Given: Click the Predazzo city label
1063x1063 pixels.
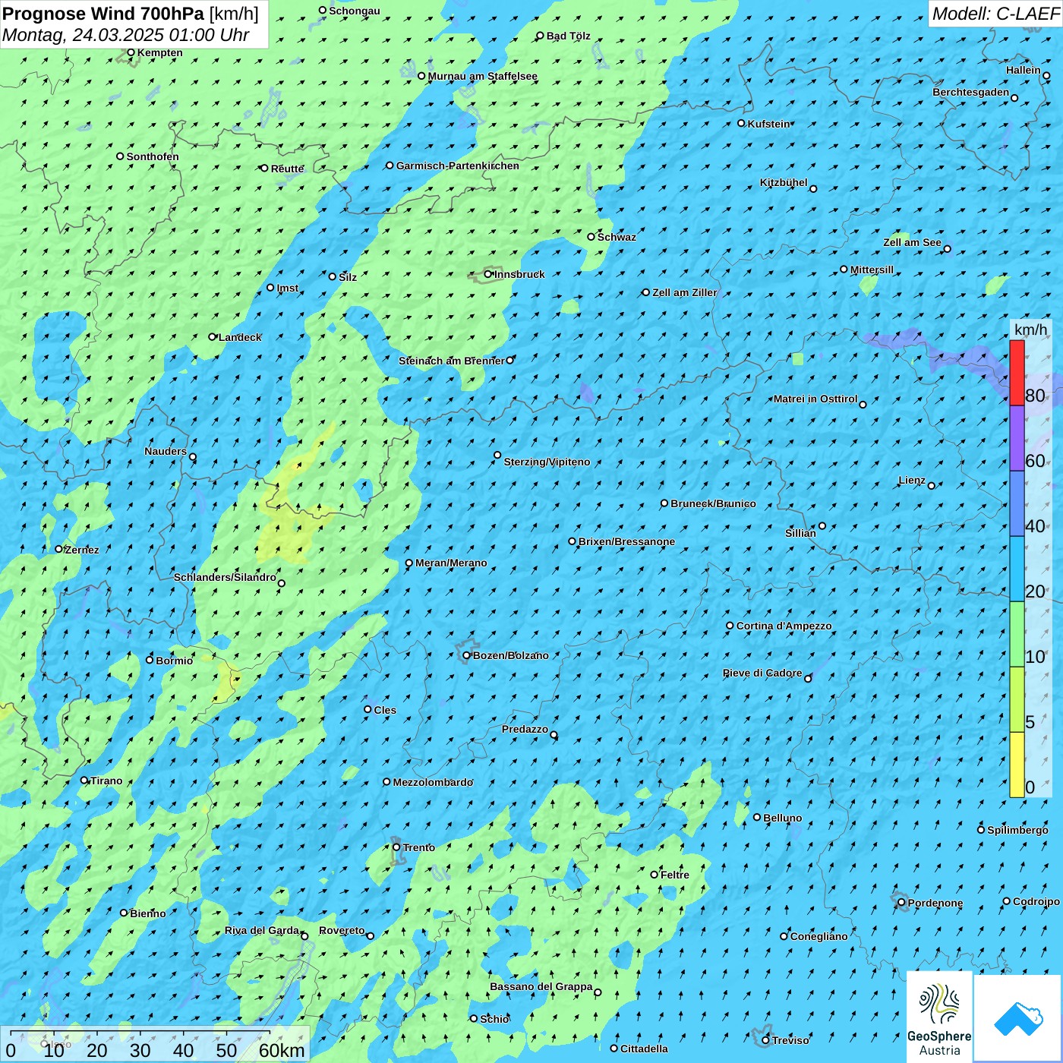Looking at the screenshot, I should (x=525, y=729).
